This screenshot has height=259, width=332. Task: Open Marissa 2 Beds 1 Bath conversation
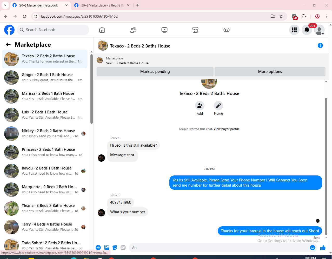pos(45,96)
